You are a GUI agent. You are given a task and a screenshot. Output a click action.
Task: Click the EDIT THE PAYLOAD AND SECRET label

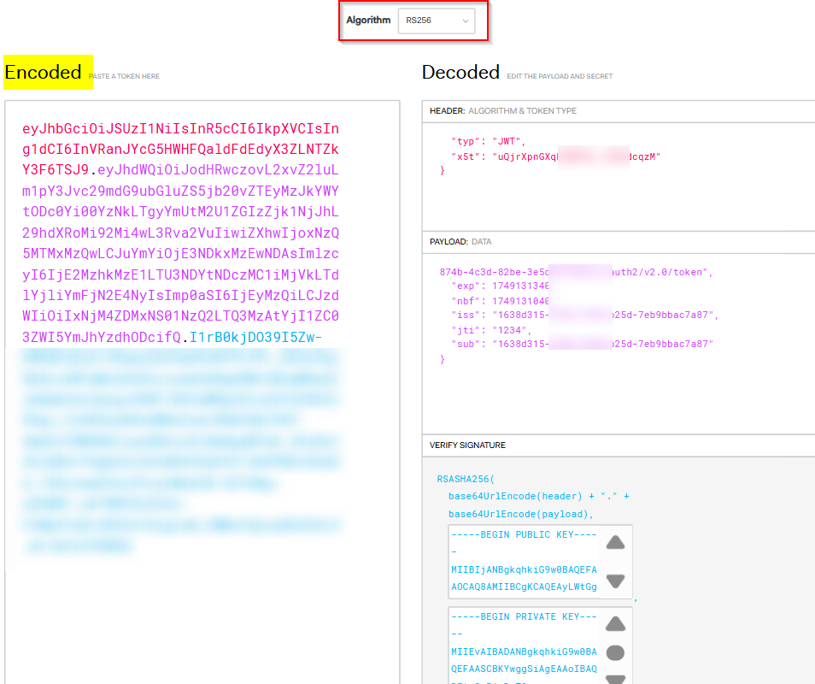[x=559, y=76]
